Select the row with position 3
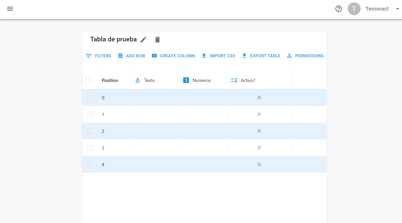The image size is (402, 223). click(90, 148)
